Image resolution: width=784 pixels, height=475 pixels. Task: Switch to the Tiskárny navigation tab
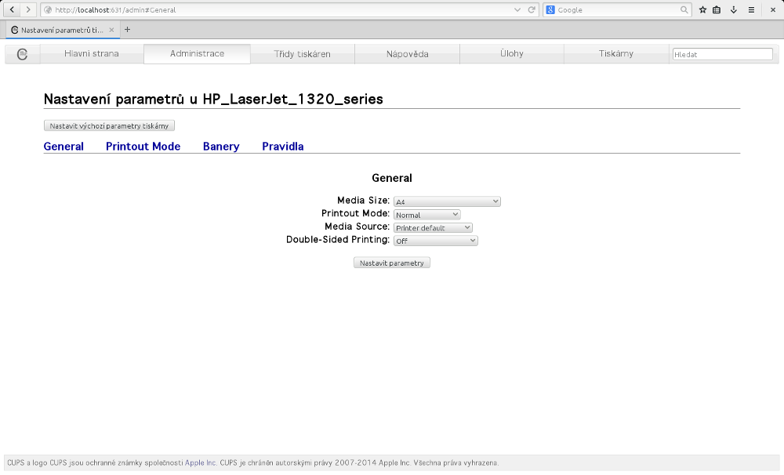pos(615,54)
